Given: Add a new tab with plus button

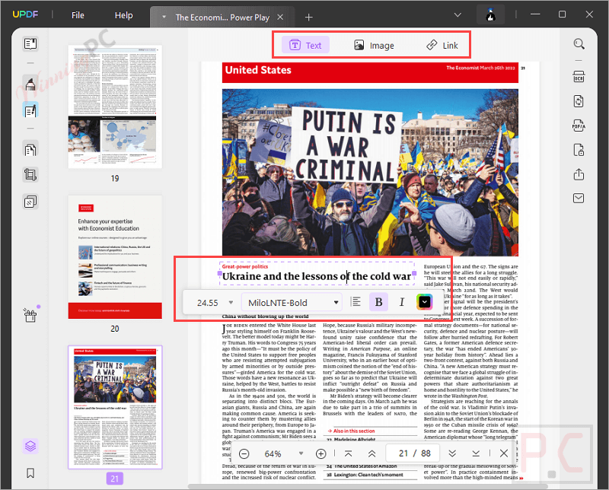Looking at the screenshot, I should click(309, 17).
